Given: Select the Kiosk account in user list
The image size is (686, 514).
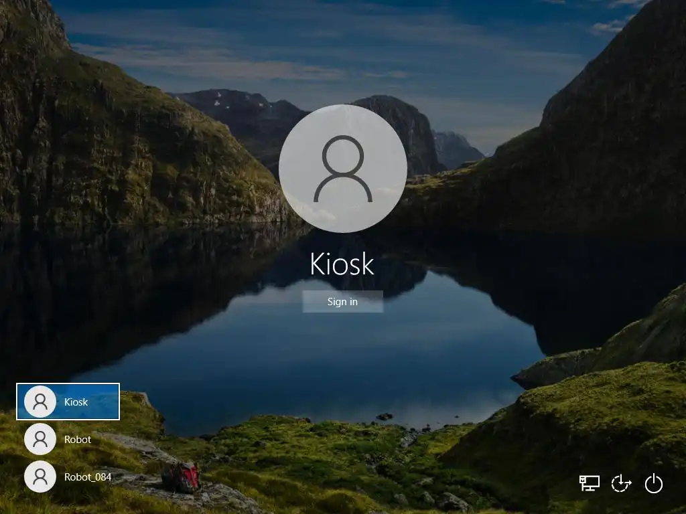Looking at the screenshot, I should (68, 402).
